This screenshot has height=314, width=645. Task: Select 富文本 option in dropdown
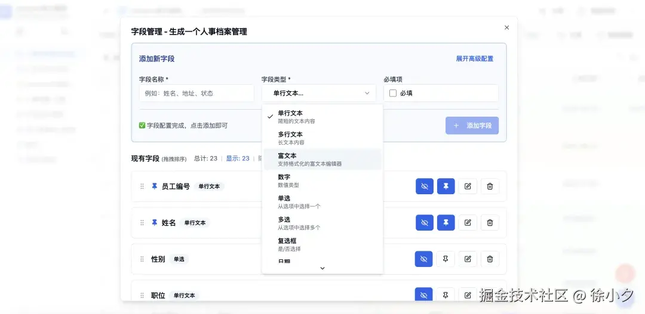click(322, 159)
